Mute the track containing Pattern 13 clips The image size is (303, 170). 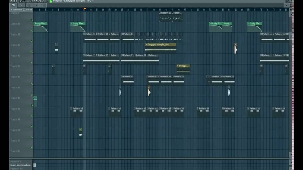tap(32, 62)
